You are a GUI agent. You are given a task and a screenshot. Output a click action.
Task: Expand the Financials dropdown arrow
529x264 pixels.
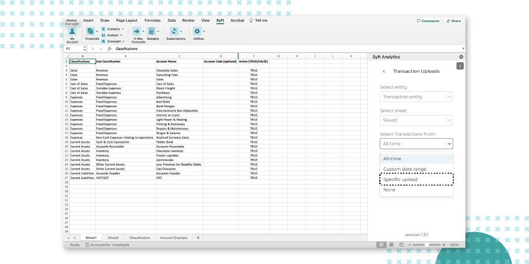pos(97,31)
